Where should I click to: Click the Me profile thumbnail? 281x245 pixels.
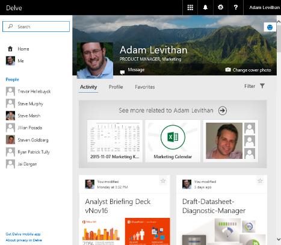point(10,61)
